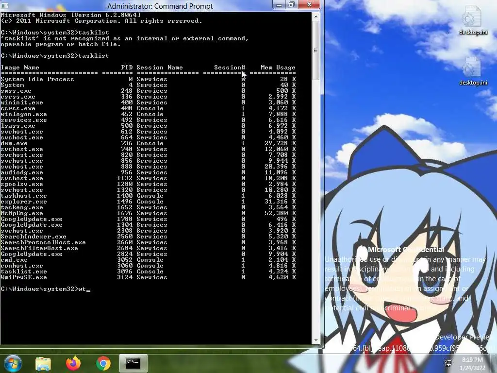Click the 'wininit.exe' process name
The height and width of the screenshot is (373, 497).
click(x=22, y=103)
